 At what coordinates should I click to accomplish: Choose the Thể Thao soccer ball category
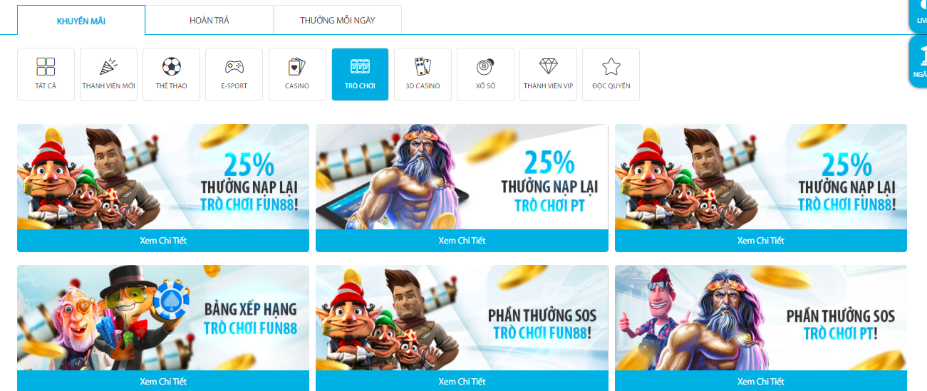171,74
